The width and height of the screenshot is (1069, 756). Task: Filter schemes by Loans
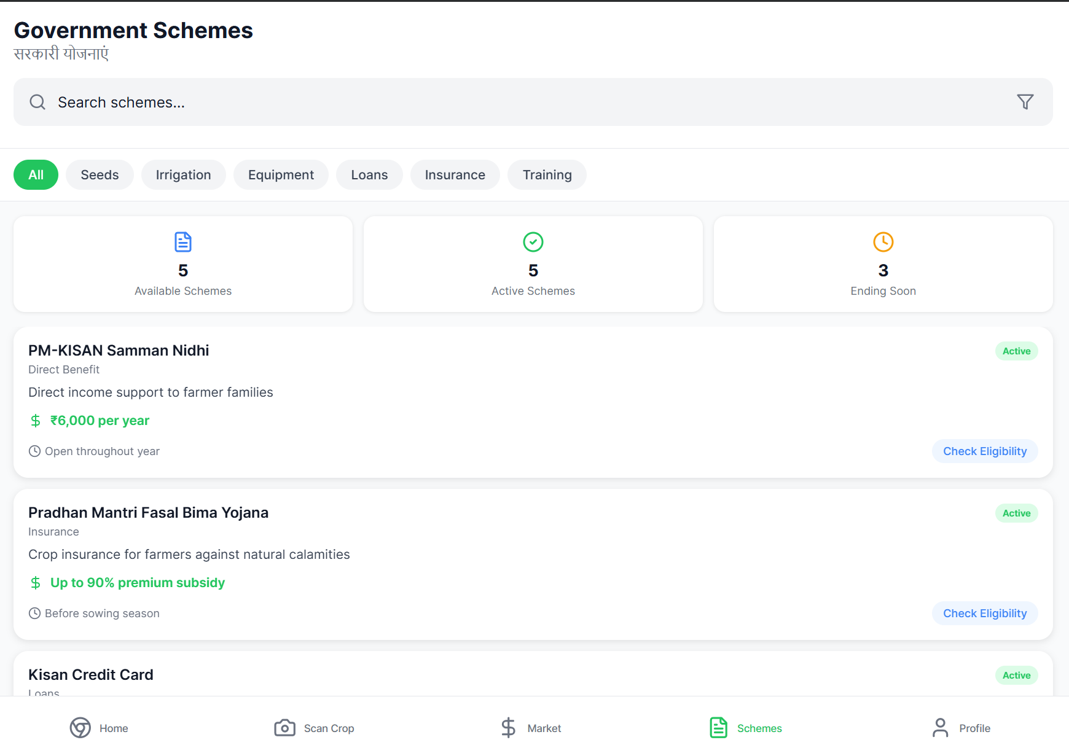coord(370,175)
